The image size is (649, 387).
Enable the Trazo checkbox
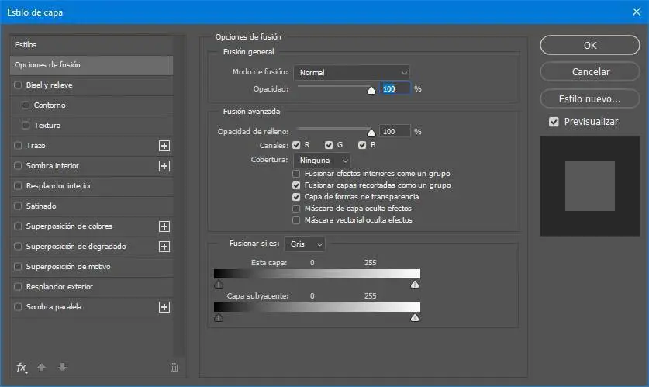(x=18, y=145)
